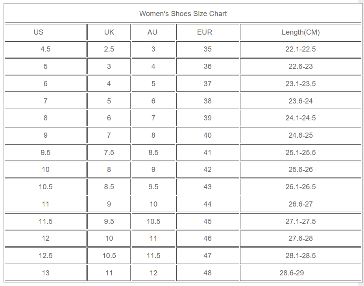Screen dimensions: 364x286
Task: Click the 22.6-23 length cell
Action: click(x=301, y=66)
